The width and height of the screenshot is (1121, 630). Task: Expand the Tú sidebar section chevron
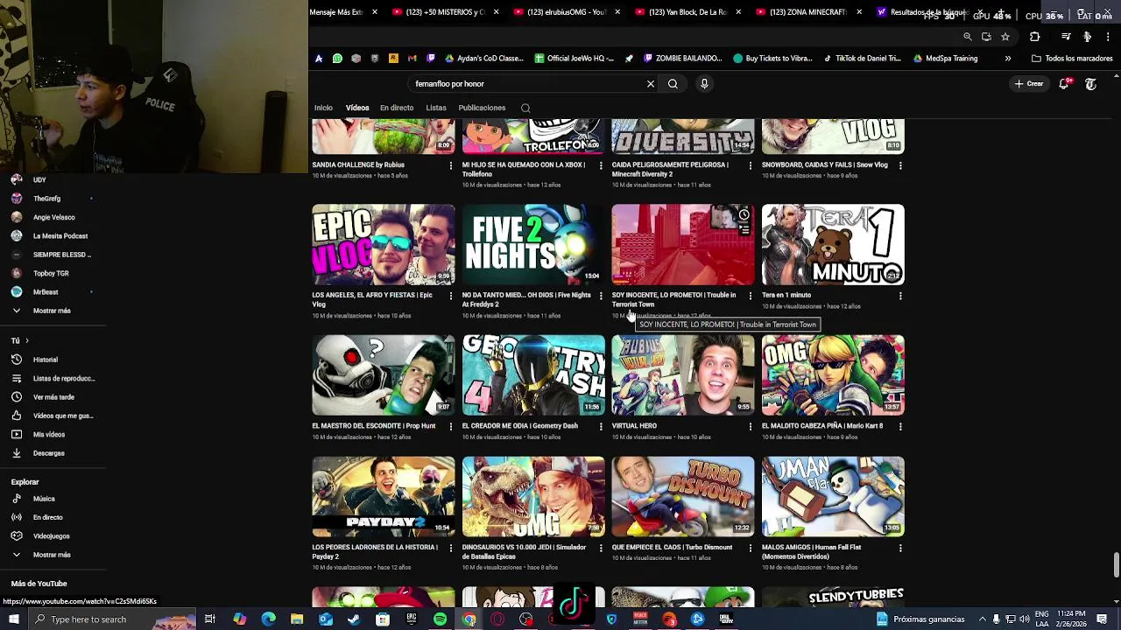pyautogui.click(x=27, y=340)
